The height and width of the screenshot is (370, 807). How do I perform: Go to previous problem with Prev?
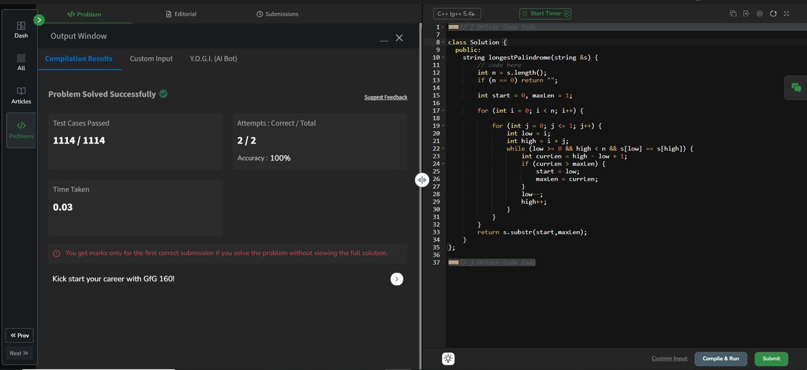(20, 336)
